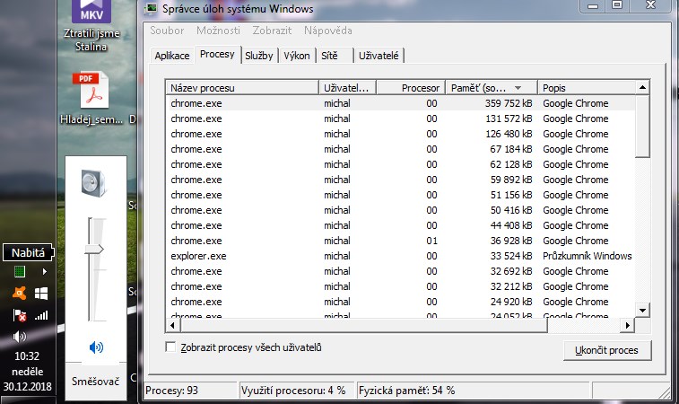Click the speaker device icon in volume popup
Screen dimensions: 679x404
click(x=94, y=183)
